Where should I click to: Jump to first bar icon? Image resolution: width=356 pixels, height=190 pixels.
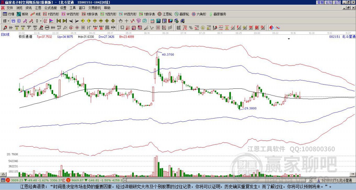(x=58, y=21)
